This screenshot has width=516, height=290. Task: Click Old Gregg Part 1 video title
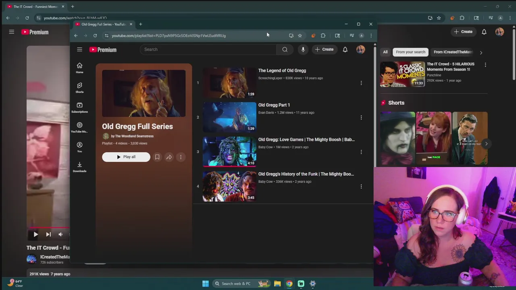pos(274,105)
